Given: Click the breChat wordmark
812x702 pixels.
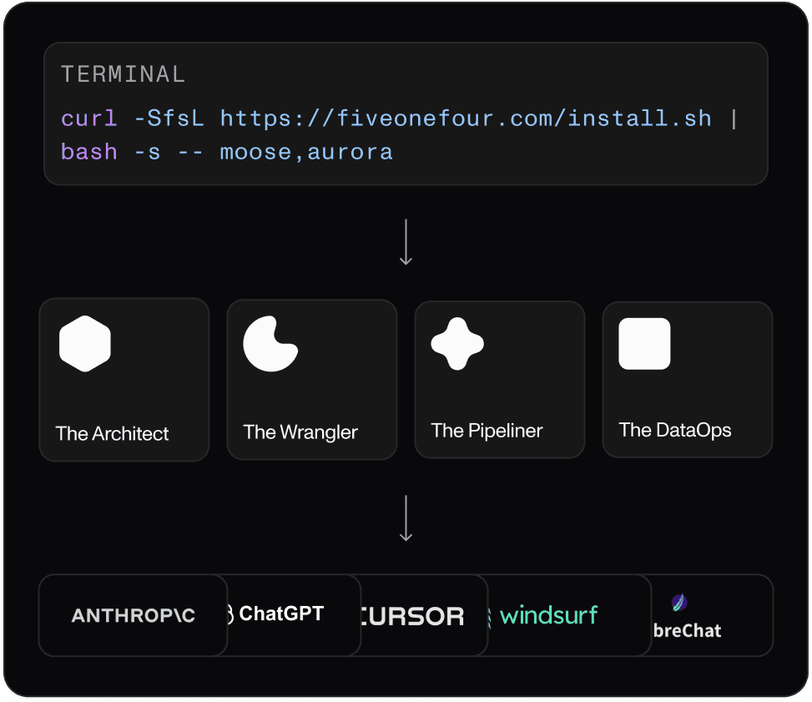Looking at the screenshot, I should pos(687,630).
